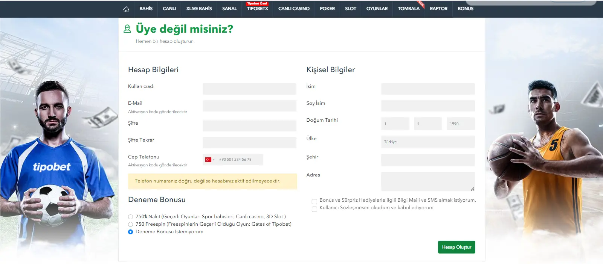603x264 pixels.
Task: Go to XLIVE BAHİS section
Action: point(199,9)
